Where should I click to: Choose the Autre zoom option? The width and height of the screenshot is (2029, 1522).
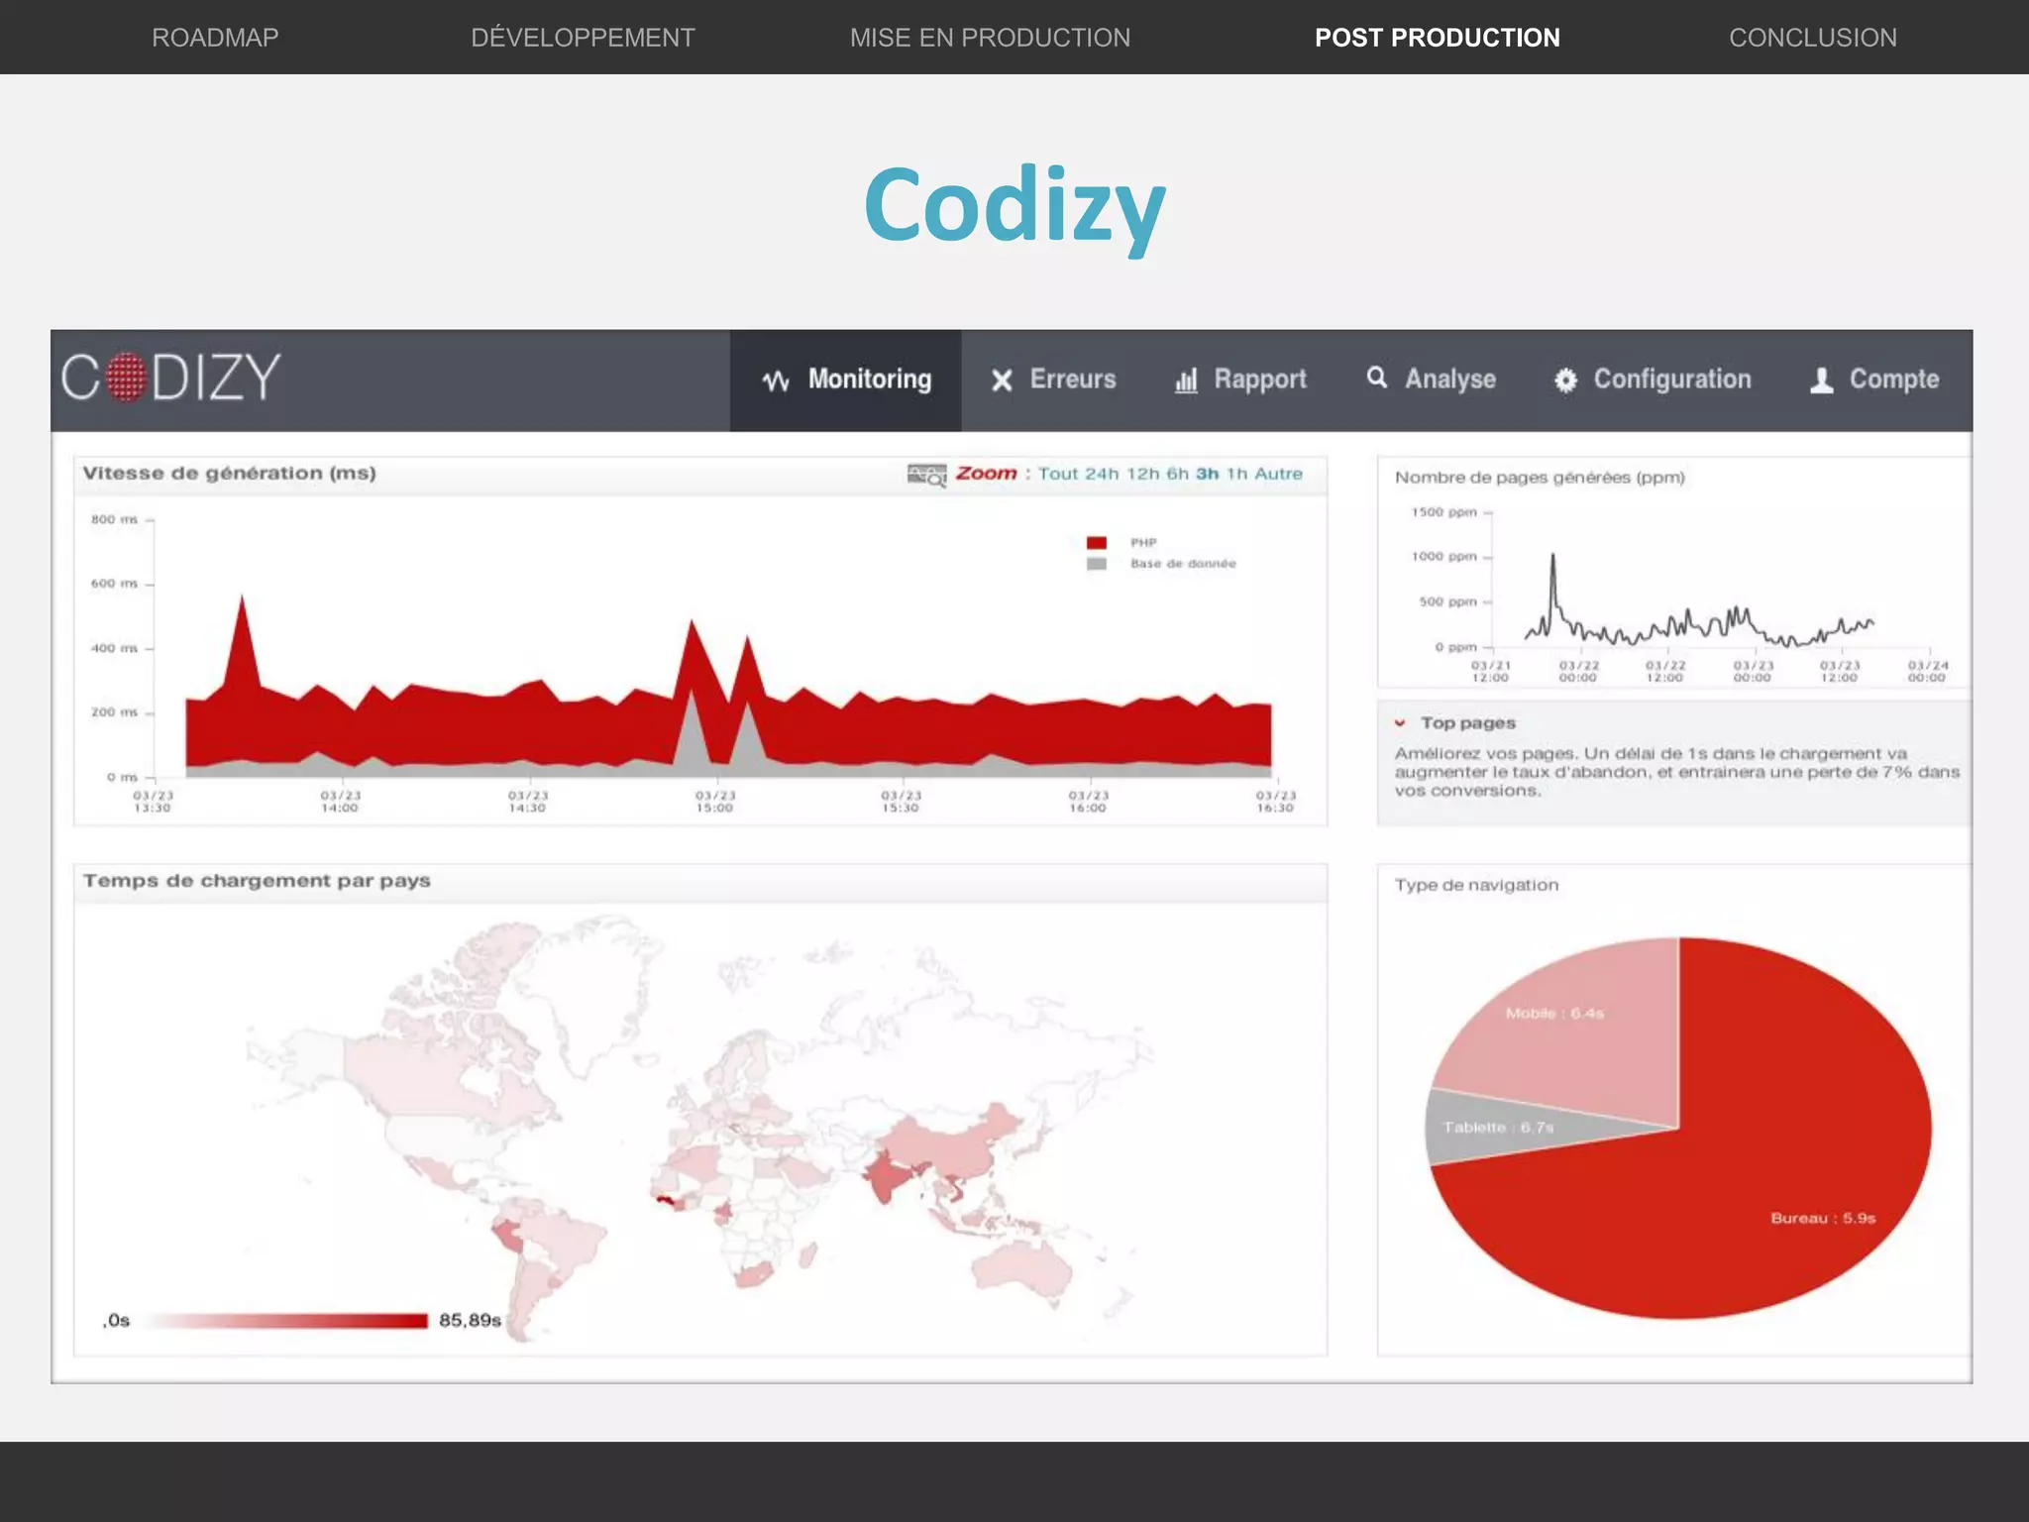click(x=1278, y=474)
